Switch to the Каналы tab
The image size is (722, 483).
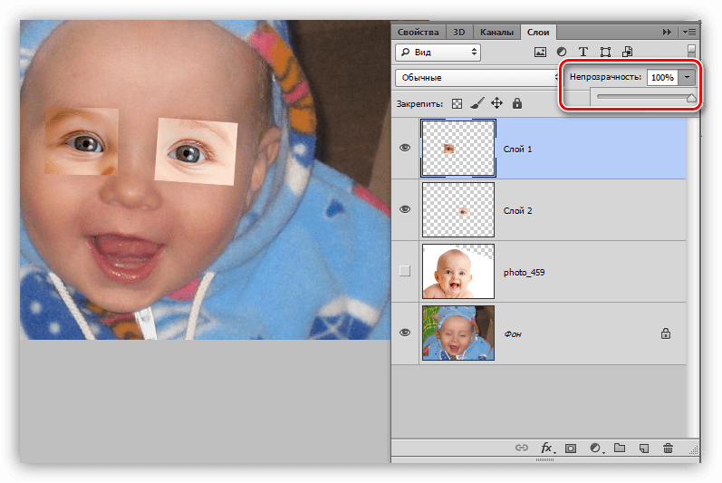[x=496, y=33]
